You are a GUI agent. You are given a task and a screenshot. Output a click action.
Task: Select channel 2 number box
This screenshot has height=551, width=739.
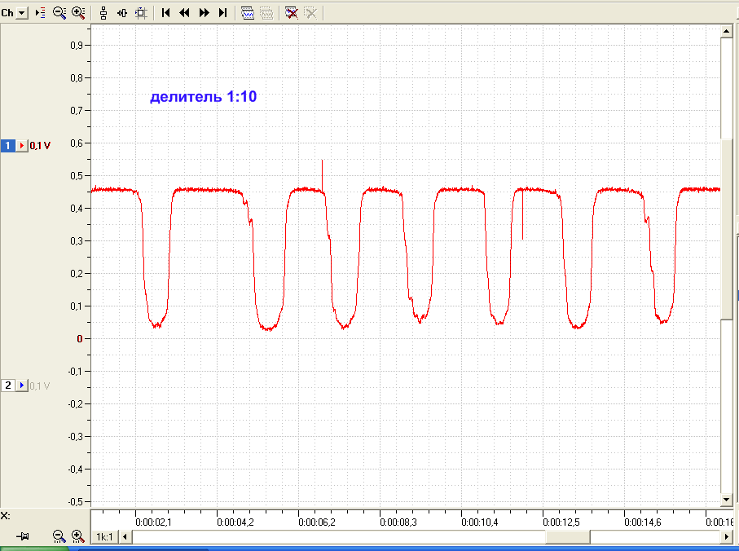[7, 386]
